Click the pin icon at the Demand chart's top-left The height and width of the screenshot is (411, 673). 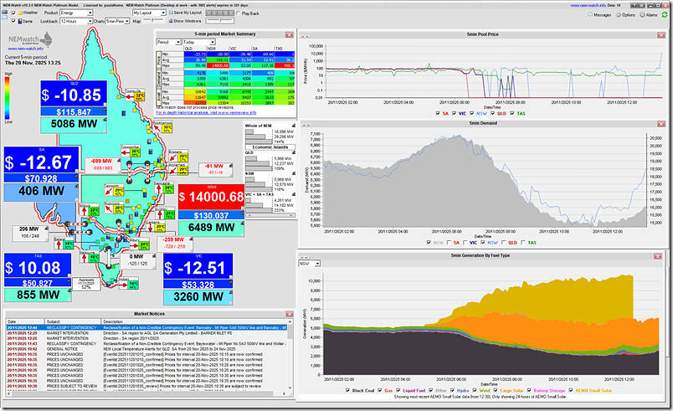(x=305, y=125)
